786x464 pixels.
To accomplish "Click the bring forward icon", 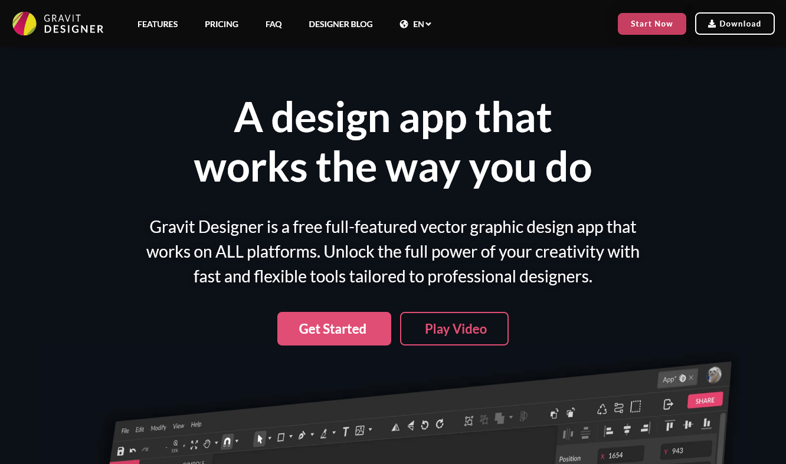I will coord(554,413).
